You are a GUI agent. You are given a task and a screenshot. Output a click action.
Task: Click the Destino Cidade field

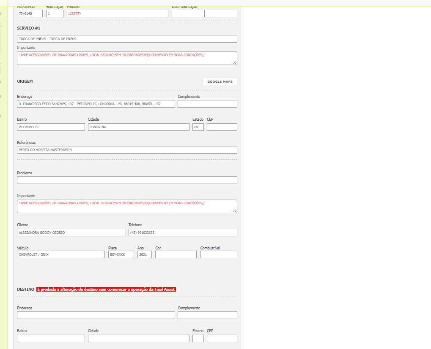point(139,338)
